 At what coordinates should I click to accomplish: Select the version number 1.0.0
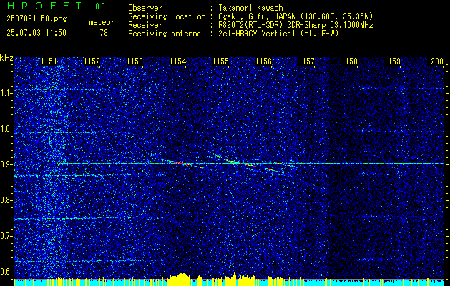97,6
